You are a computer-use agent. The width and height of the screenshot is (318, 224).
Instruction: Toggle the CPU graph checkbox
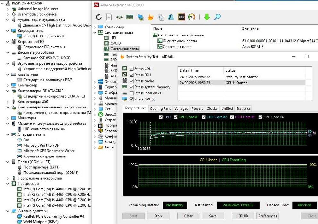point(161,117)
